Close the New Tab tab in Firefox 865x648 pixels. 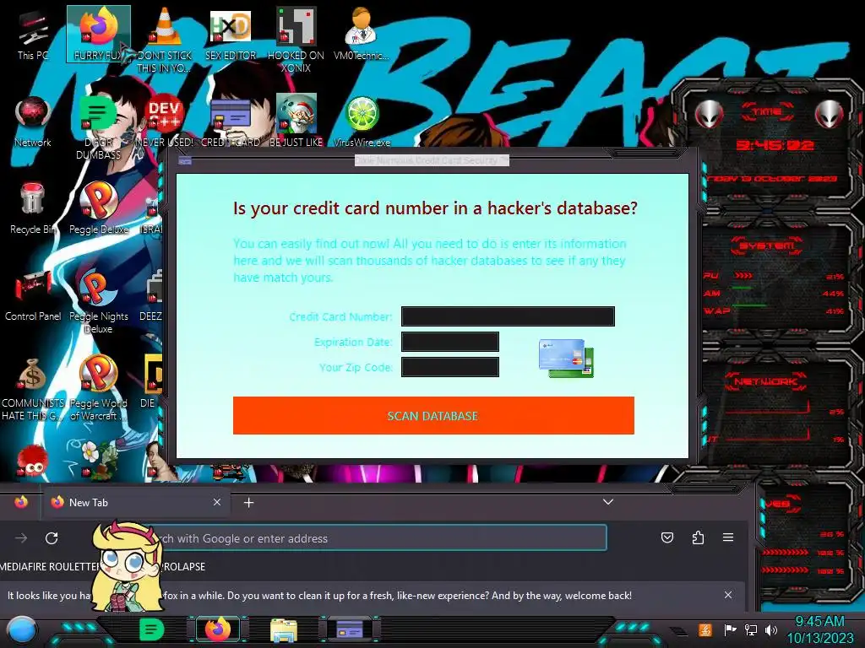pyautogui.click(x=217, y=502)
